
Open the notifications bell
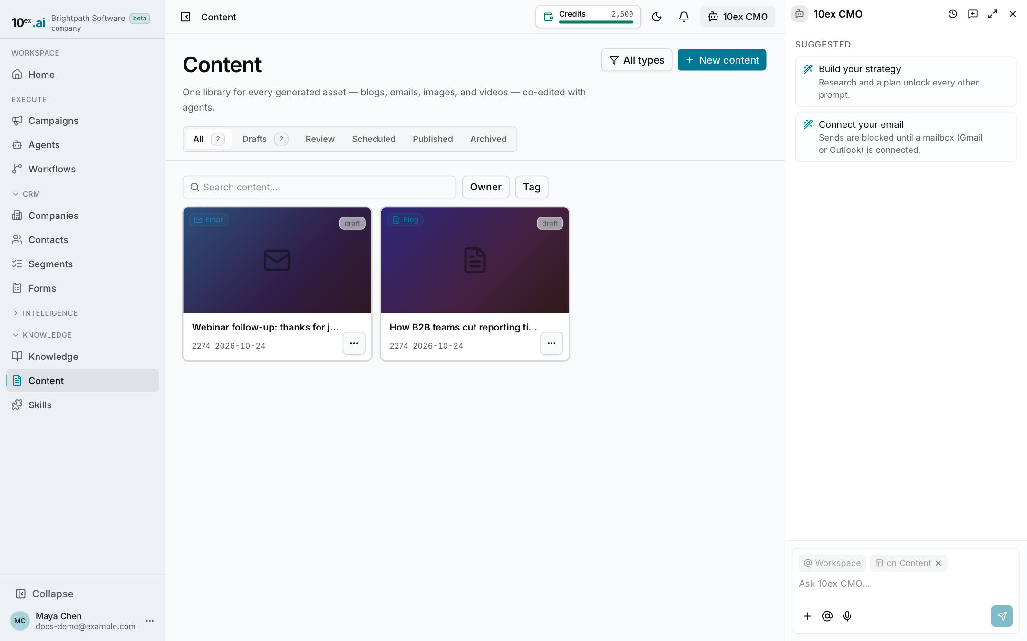tap(684, 17)
